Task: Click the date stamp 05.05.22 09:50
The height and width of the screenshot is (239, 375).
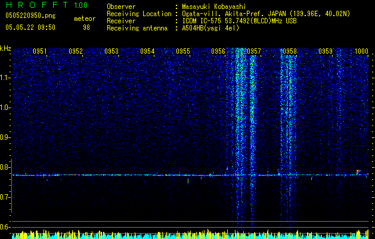Action: 30,27
